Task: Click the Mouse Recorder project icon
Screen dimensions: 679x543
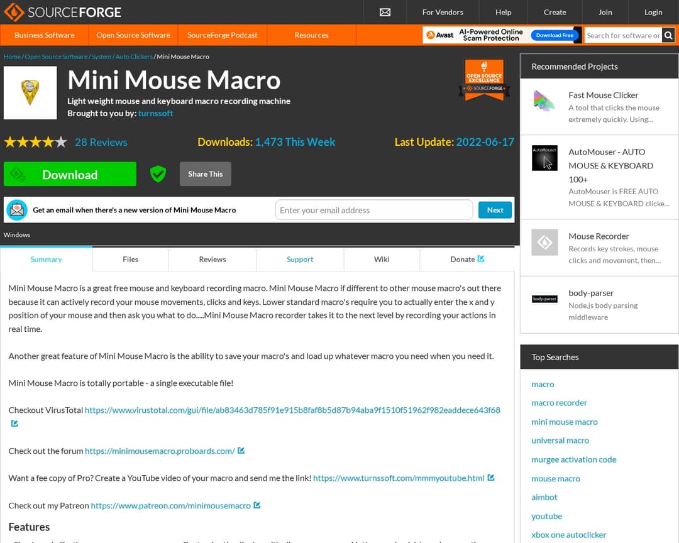Action: pos(544,243)
